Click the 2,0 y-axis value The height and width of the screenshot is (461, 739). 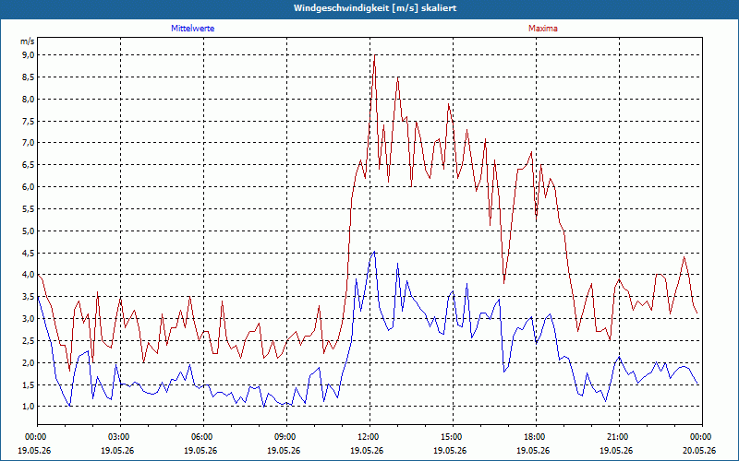(29, 362)
